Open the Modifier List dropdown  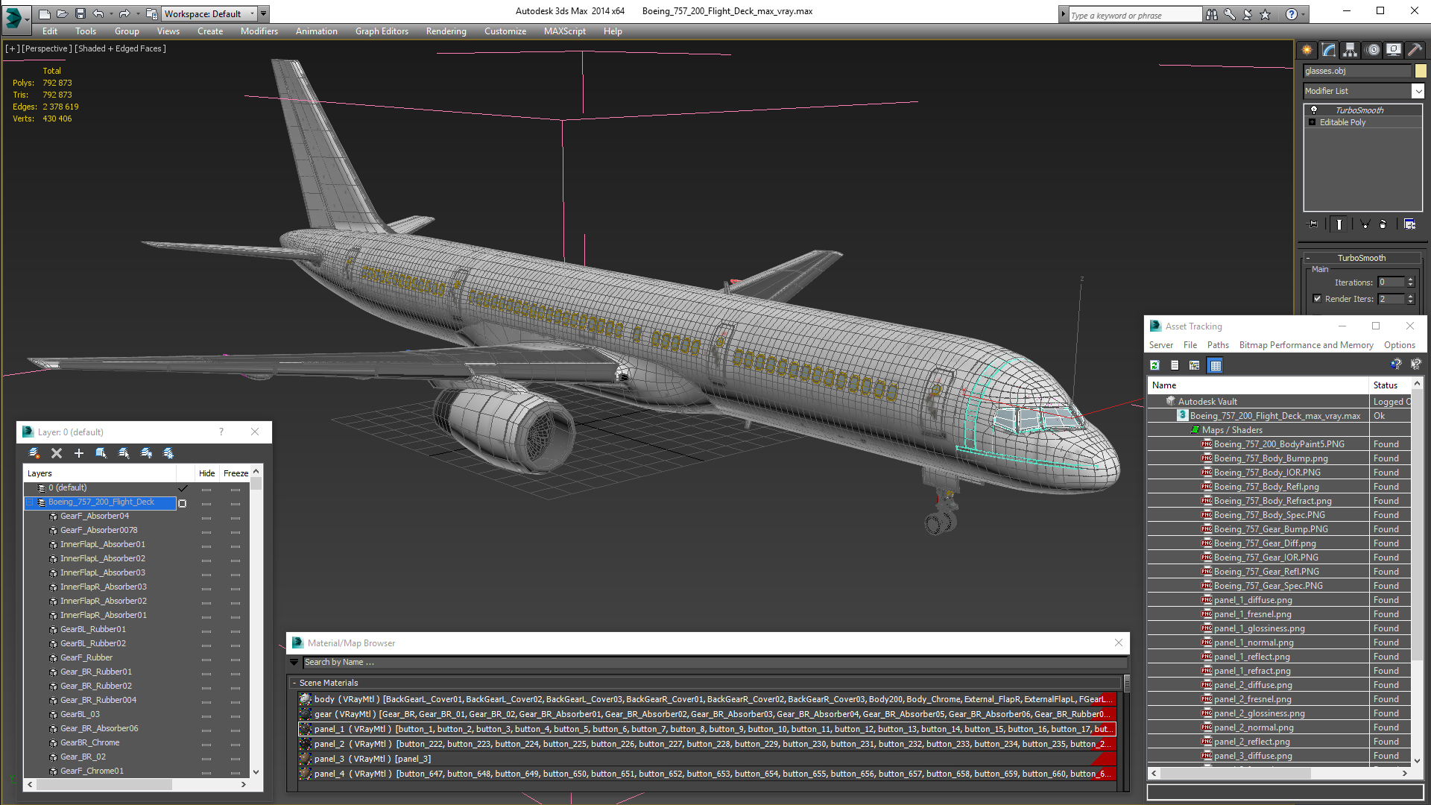(x=1418, y=91)
